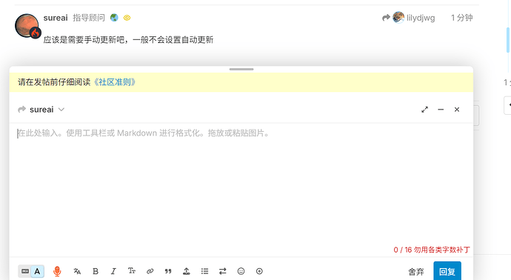The height and width of the screenshot is (280, 511).
Task: Click the blue 回复 reply button
Action: coord(447,271)
